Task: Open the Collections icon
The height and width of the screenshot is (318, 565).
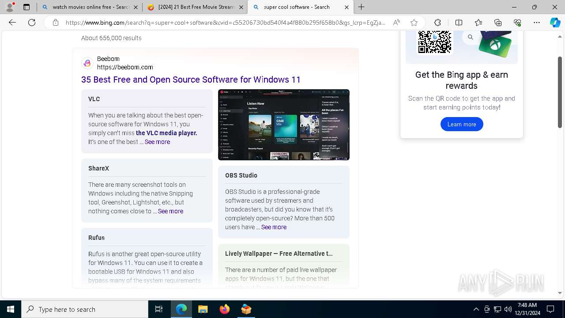Action: 498,23
